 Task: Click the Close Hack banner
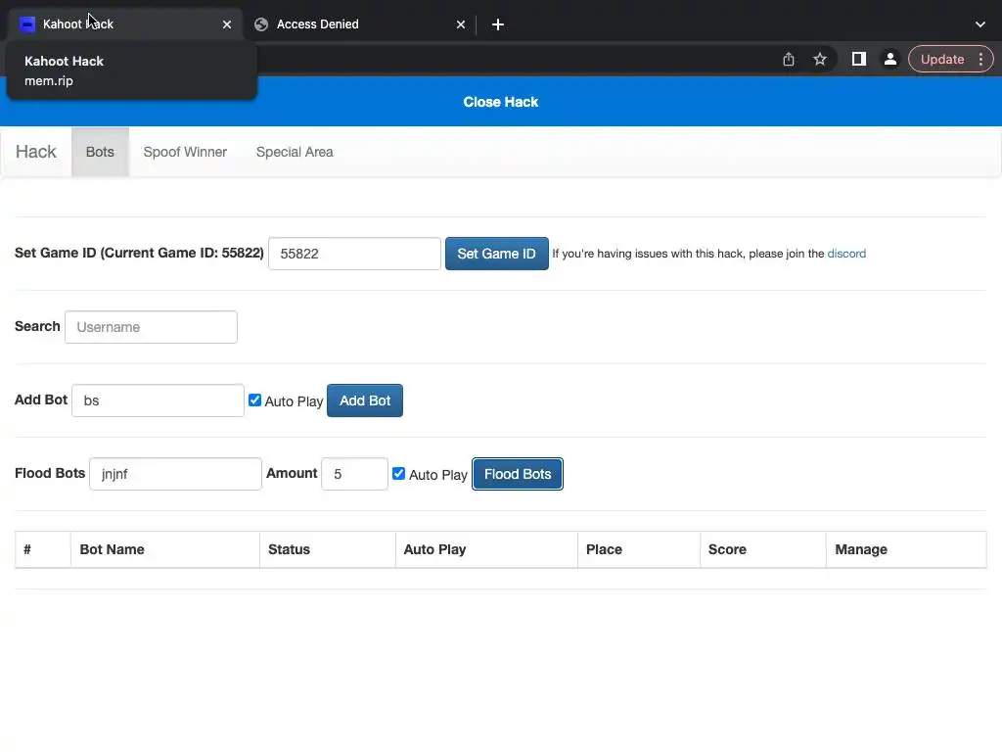click(501, 102)
